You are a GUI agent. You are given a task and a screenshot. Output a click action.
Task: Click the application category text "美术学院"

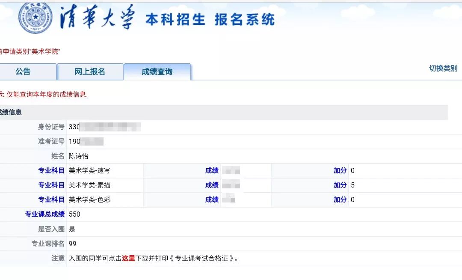[45, 51]
